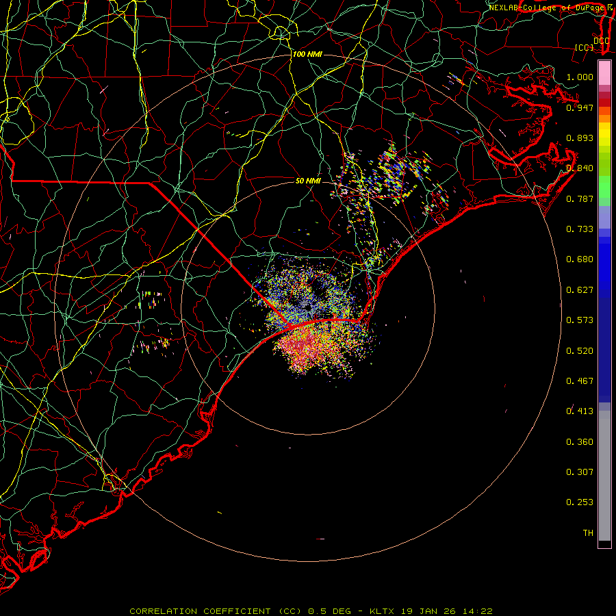Select the 0.467 color scale value
Viewport: 616px width, 616px height.
(580, 381)
